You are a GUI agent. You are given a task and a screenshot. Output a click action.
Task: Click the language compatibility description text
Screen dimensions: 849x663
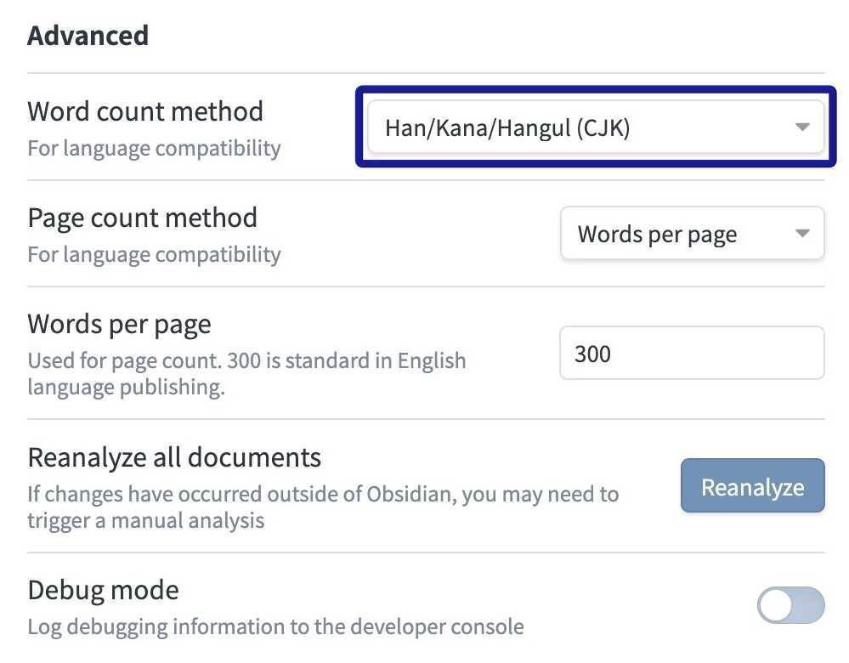pyautogui.click(x=154, y=147)
